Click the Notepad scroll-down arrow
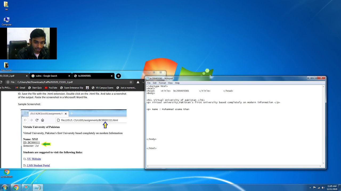The image size is (341, 191). coord(324,163)
